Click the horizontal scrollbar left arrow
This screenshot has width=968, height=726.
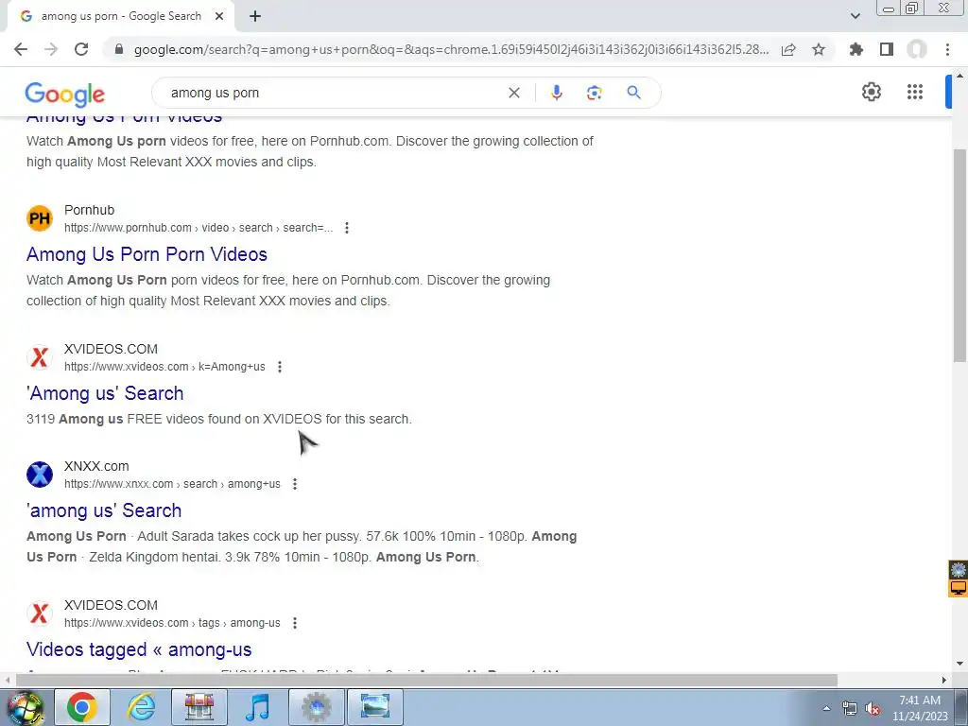click(x=6, y=680)
